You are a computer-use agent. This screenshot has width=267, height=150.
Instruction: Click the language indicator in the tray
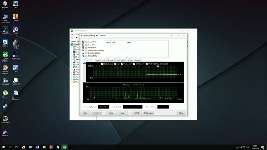point(248,147)
